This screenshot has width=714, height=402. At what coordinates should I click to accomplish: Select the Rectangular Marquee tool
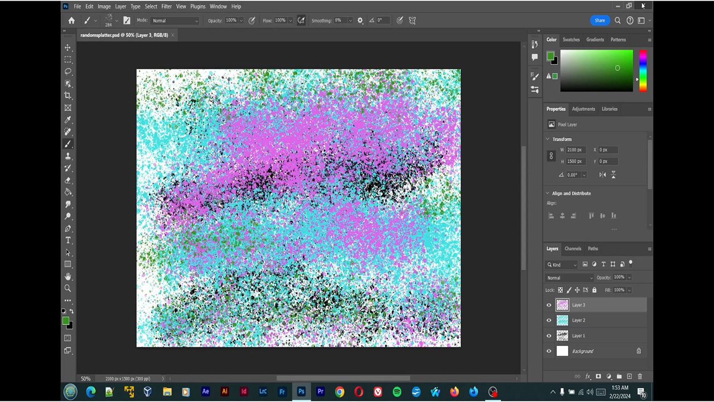[68, 59]
